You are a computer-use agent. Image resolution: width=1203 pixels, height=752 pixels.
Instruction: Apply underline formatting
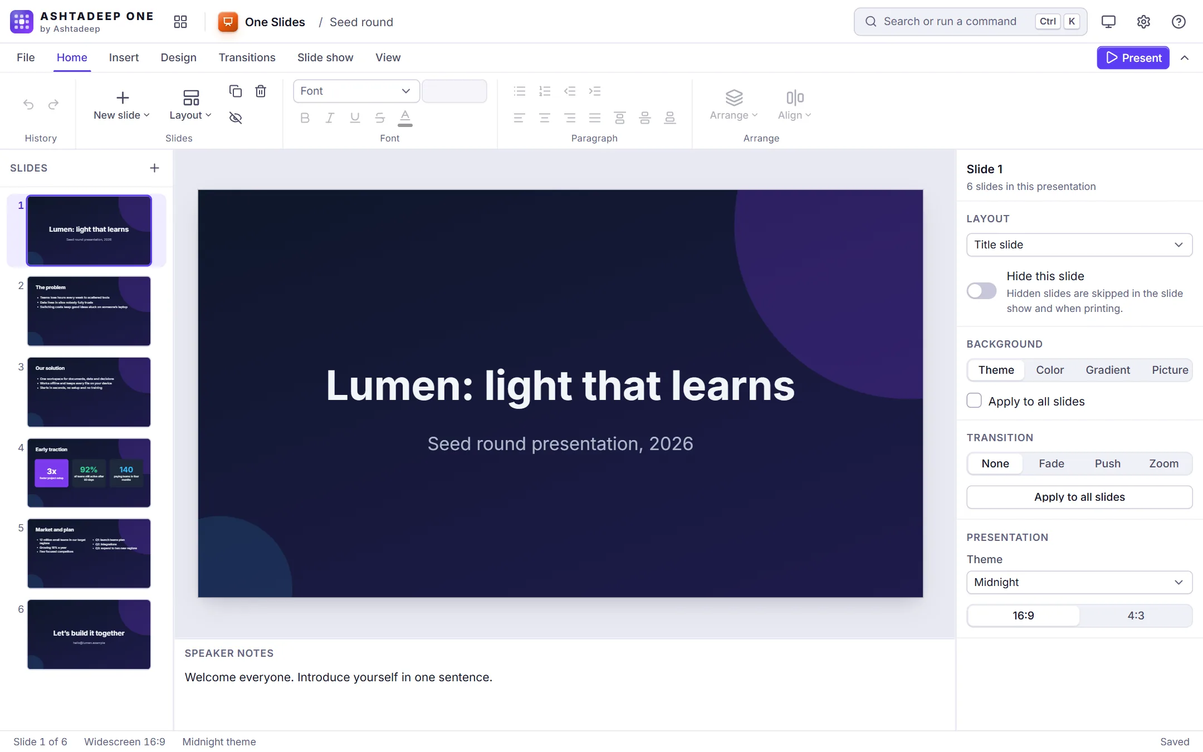(355, 118)
